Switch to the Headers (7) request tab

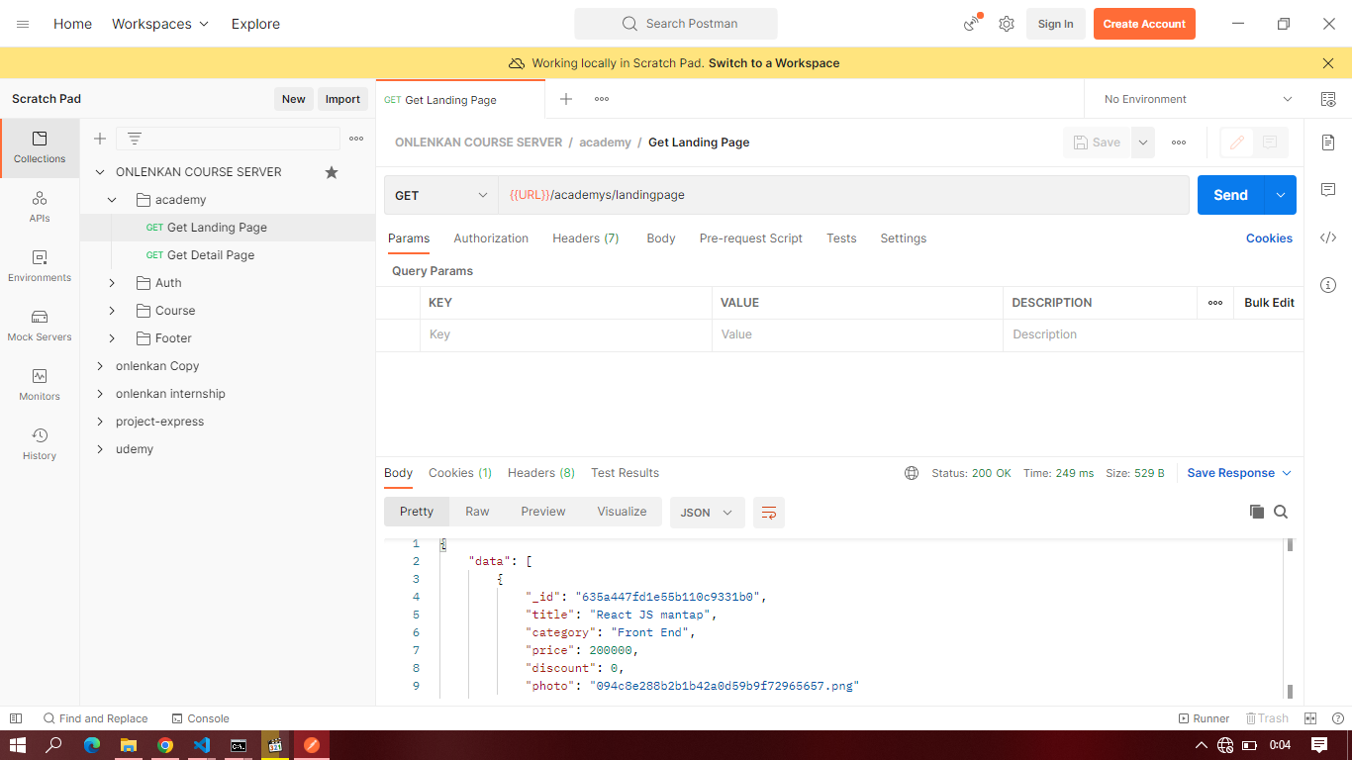(586, 238)
